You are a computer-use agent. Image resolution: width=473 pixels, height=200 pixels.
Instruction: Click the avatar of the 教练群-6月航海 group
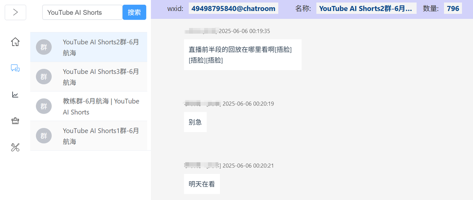coord(44,106)
